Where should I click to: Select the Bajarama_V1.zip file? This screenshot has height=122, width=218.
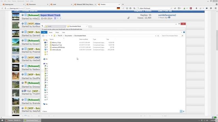point(57,45)
